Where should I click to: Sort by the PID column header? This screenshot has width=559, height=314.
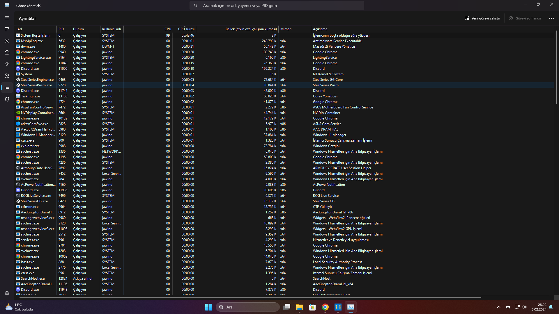coord(64,29)
